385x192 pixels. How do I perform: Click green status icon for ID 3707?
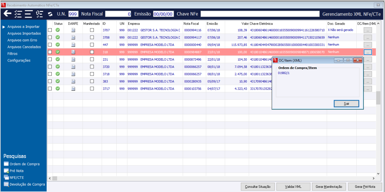pyautogui.click(x=58, y=30)
